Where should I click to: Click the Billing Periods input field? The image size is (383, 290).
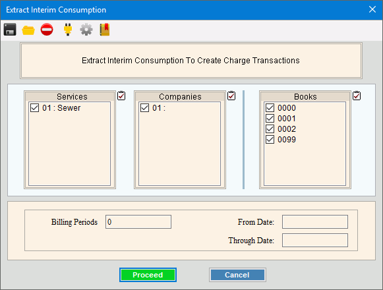[x=138, y=222]
